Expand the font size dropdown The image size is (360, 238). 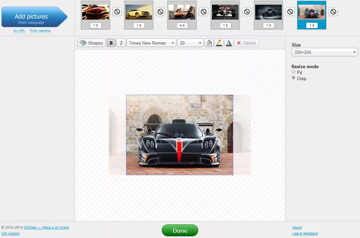pyautogui.click(x=190, y=43)
